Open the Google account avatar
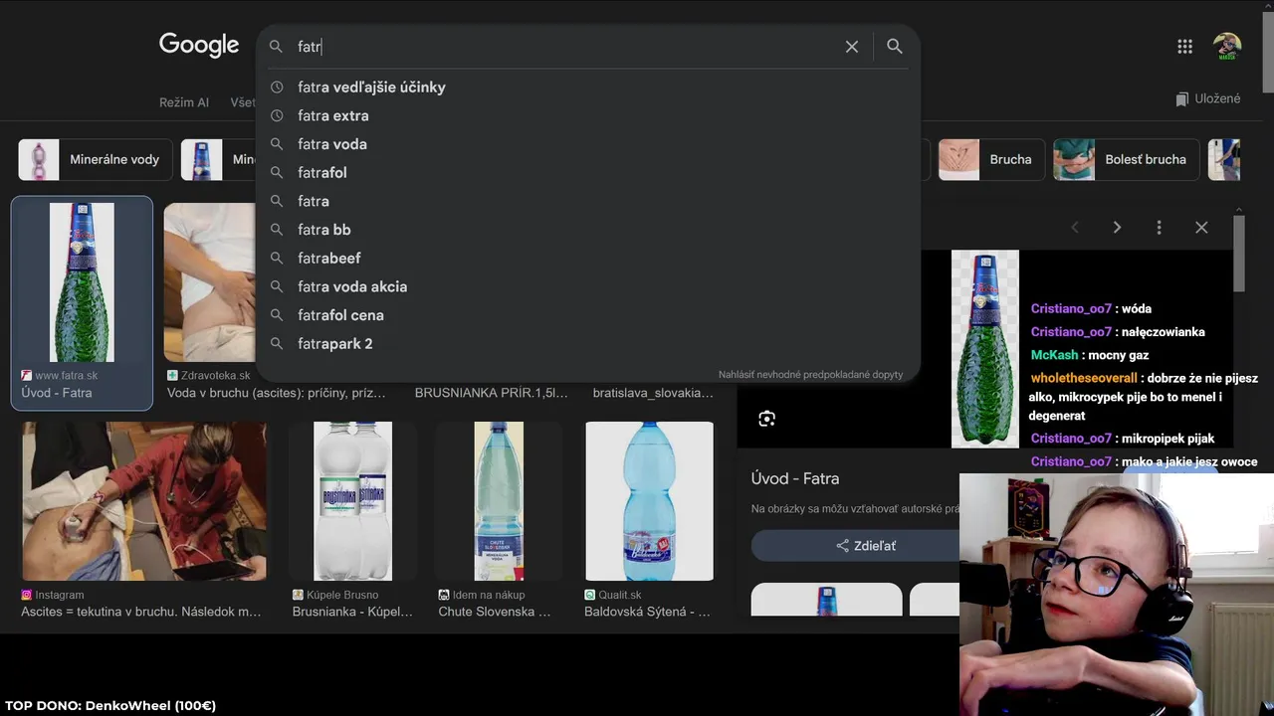 coord(1227,47)
